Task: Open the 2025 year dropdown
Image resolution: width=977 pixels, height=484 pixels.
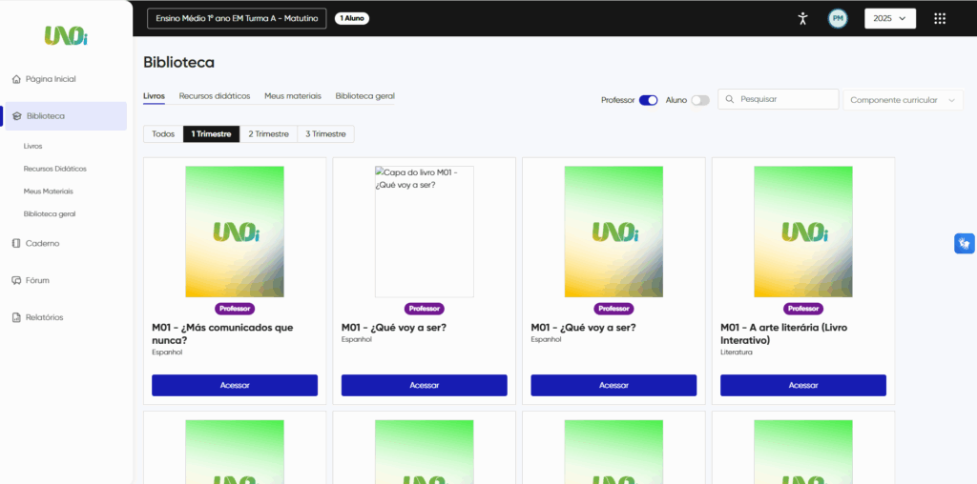Action: tap(889, 18)
